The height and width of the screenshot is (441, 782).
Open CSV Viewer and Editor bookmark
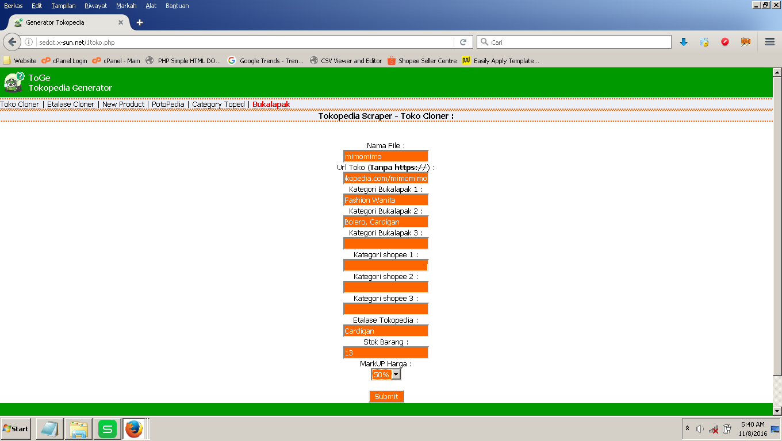click(x=346, y=60)
